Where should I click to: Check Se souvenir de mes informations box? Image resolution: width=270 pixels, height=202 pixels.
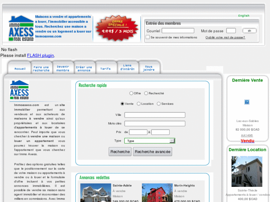point(147,37)
